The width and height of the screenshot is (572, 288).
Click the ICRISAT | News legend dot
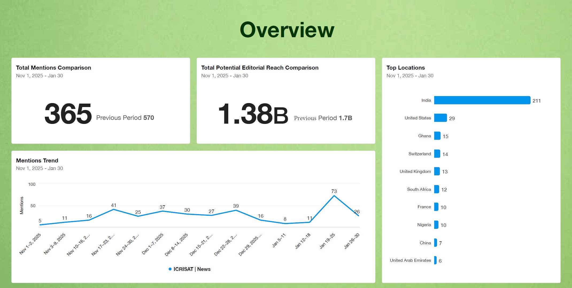pyautogui.click(x=170, y=269)
